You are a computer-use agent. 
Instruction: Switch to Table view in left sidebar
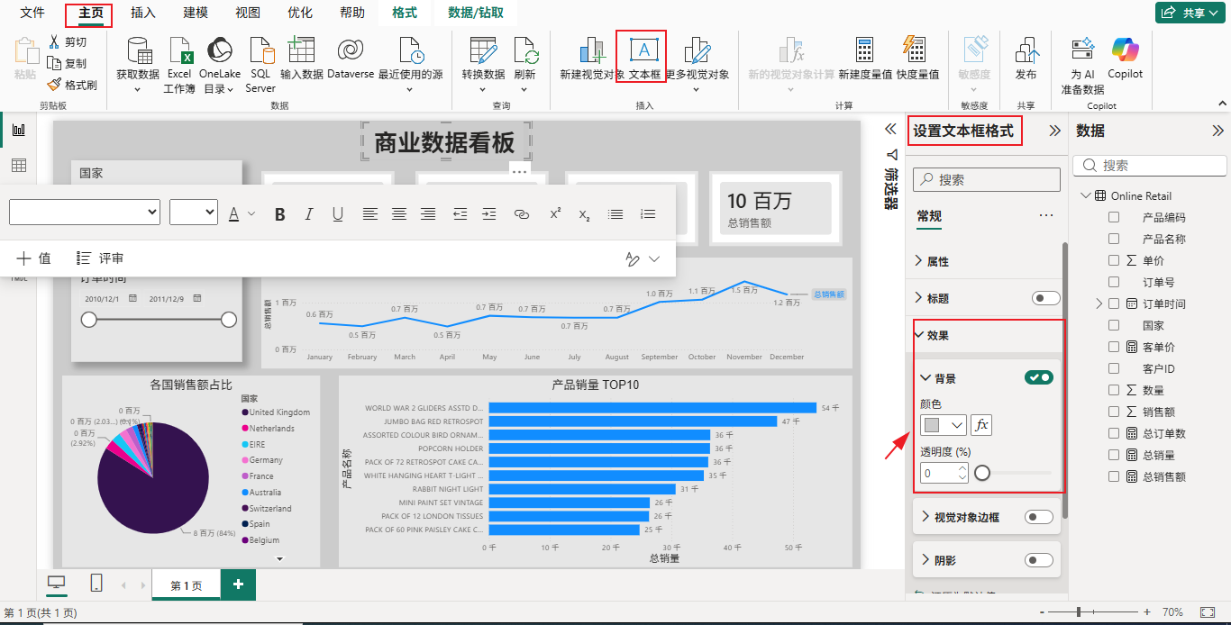(x=18, y=166)
